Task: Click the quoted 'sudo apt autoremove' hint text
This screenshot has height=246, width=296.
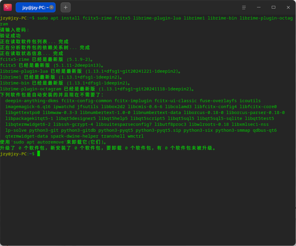Action: click(x=38, y=142)
